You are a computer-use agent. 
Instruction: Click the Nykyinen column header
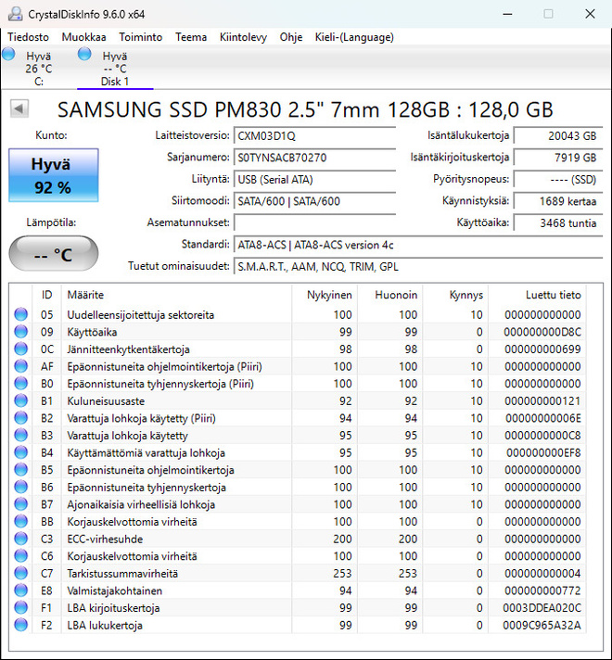[325, 295]
